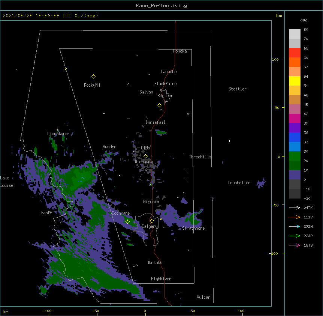323x316 pixels.
Task: Click the yellow diamond marker above Calgary
Action: (152, 221)
